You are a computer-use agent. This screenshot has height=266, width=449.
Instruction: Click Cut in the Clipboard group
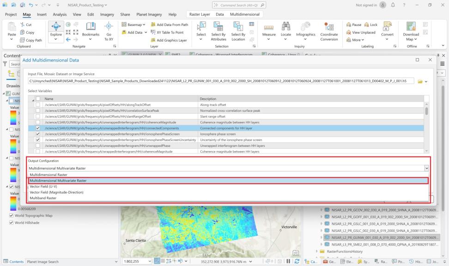click(26, 24)
